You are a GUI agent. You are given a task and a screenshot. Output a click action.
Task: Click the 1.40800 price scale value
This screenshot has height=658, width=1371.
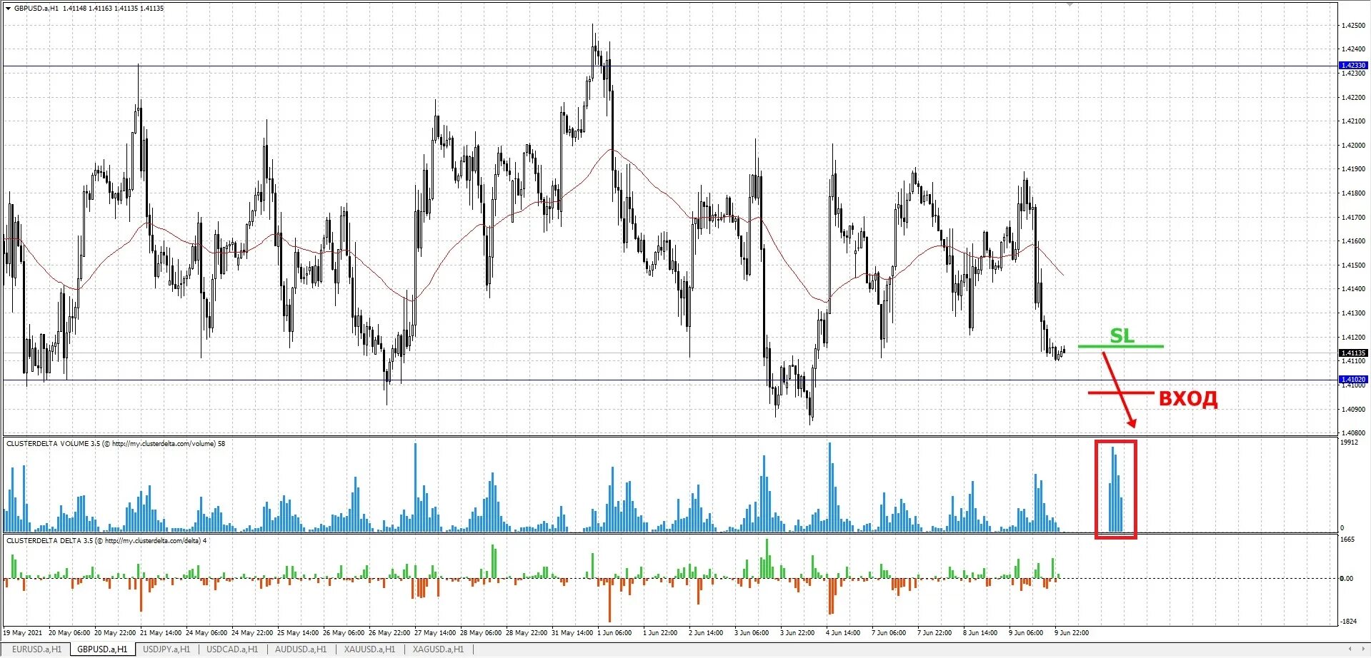coord(1354,433)
